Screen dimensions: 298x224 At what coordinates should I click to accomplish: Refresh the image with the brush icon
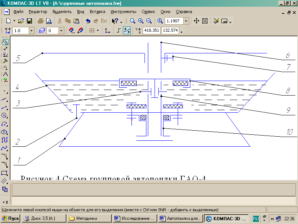click(216, 21)
